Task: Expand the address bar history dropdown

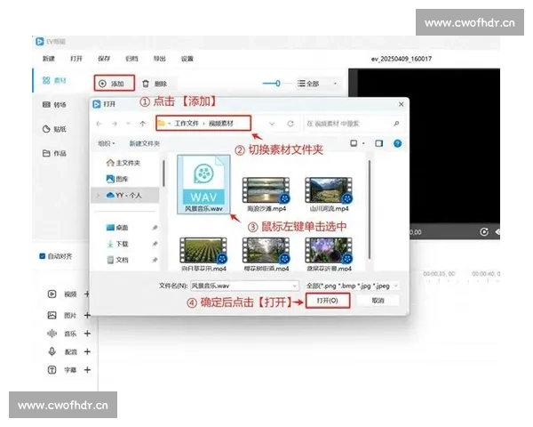Action: coord(272,124)
